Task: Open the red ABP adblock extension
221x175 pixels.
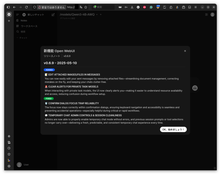Action: pos(144,7)
